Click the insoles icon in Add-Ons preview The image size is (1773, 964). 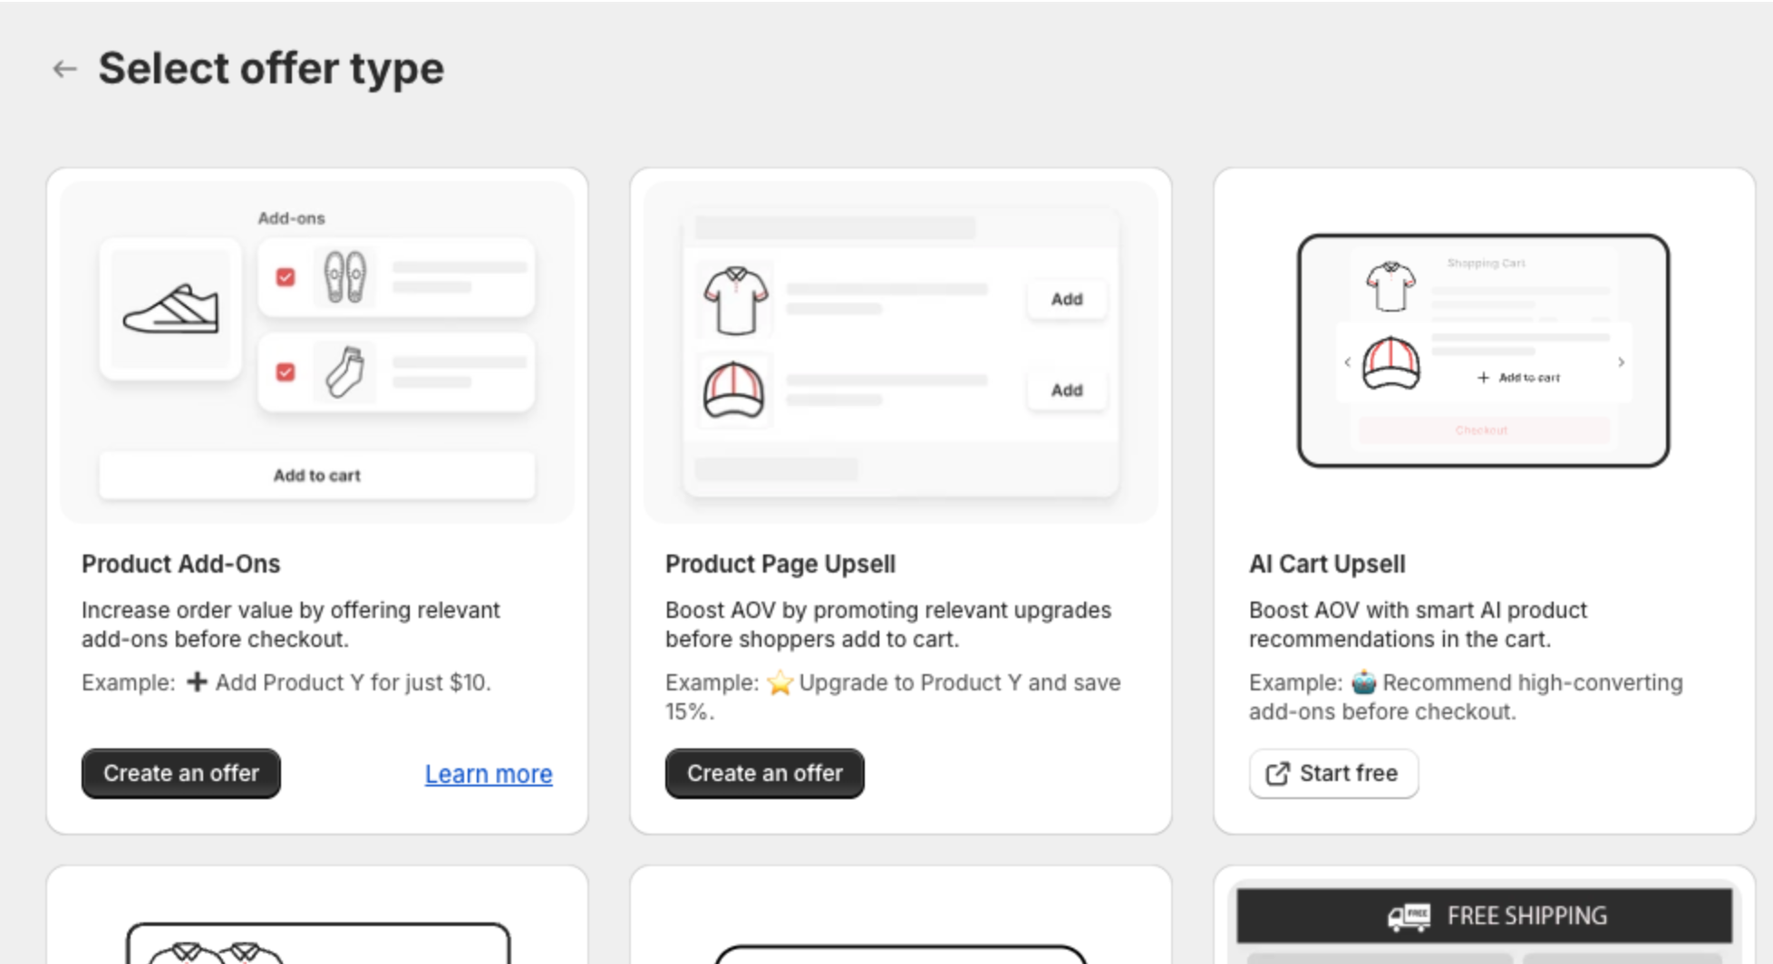point(345,276)
